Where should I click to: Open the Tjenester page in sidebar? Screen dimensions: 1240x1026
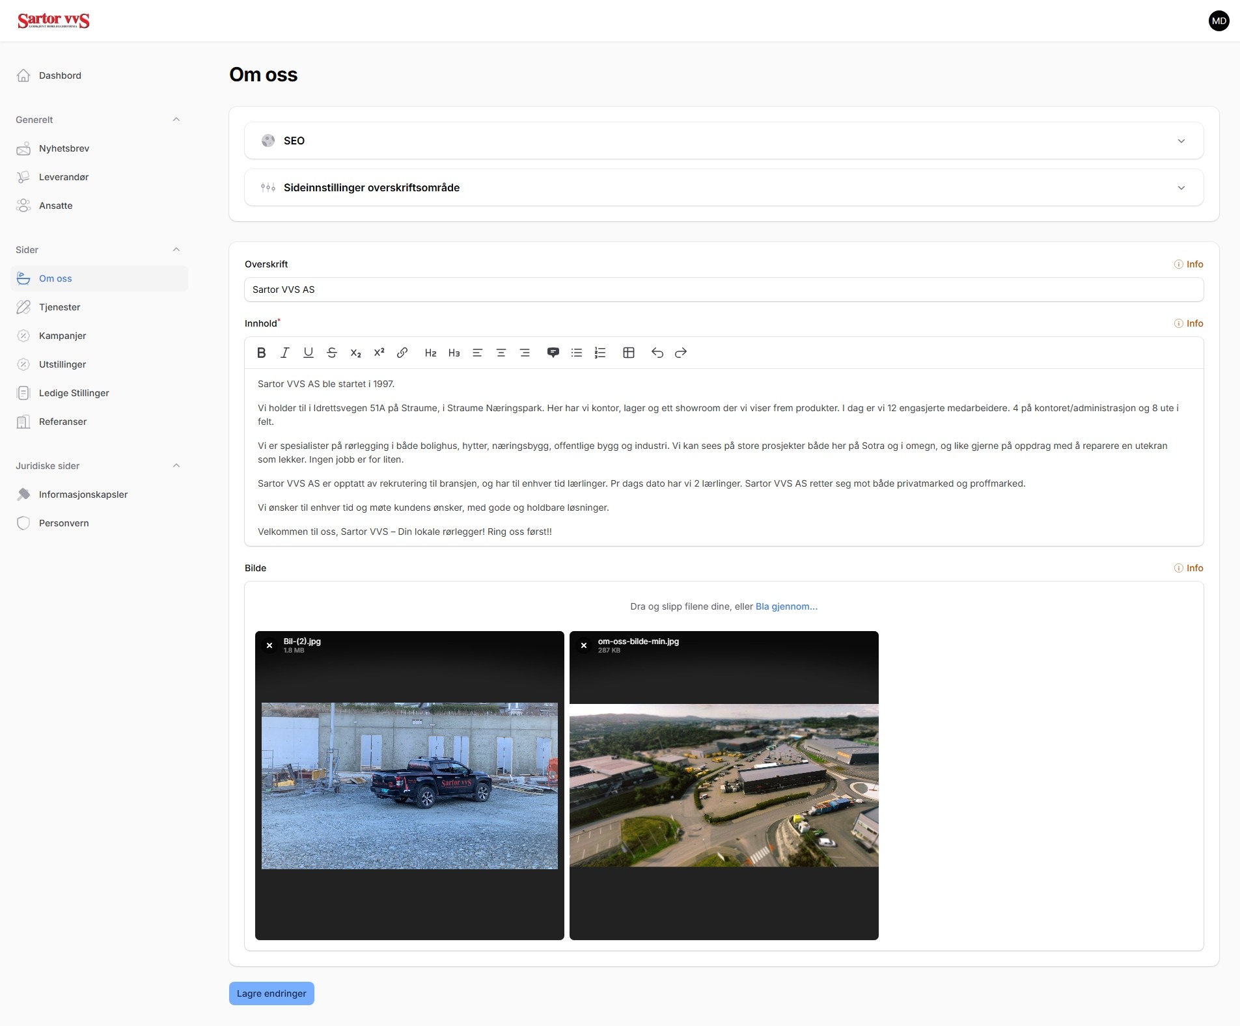click(59, 307)
